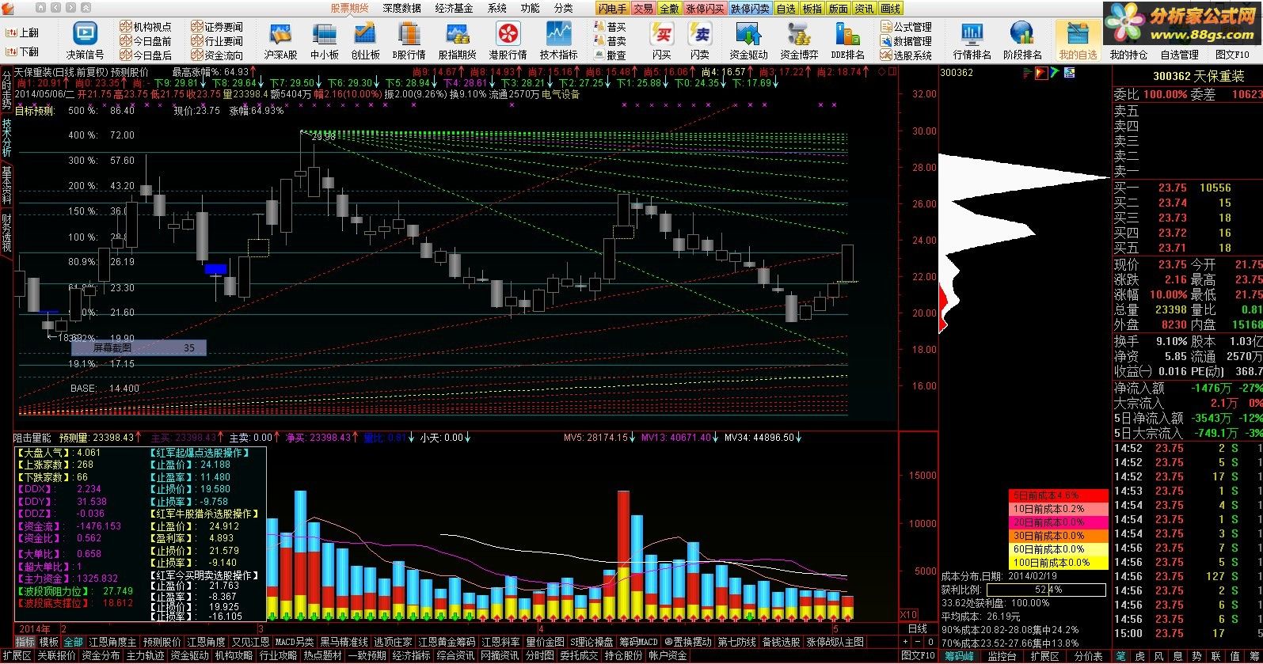Select the 财务透视 vertical side tab
This screenshot has height=664, width=1263.
click(x=7, y=233)
